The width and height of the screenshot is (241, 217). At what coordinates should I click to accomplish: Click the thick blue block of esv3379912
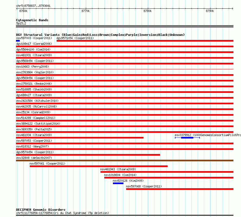(187, 138)
